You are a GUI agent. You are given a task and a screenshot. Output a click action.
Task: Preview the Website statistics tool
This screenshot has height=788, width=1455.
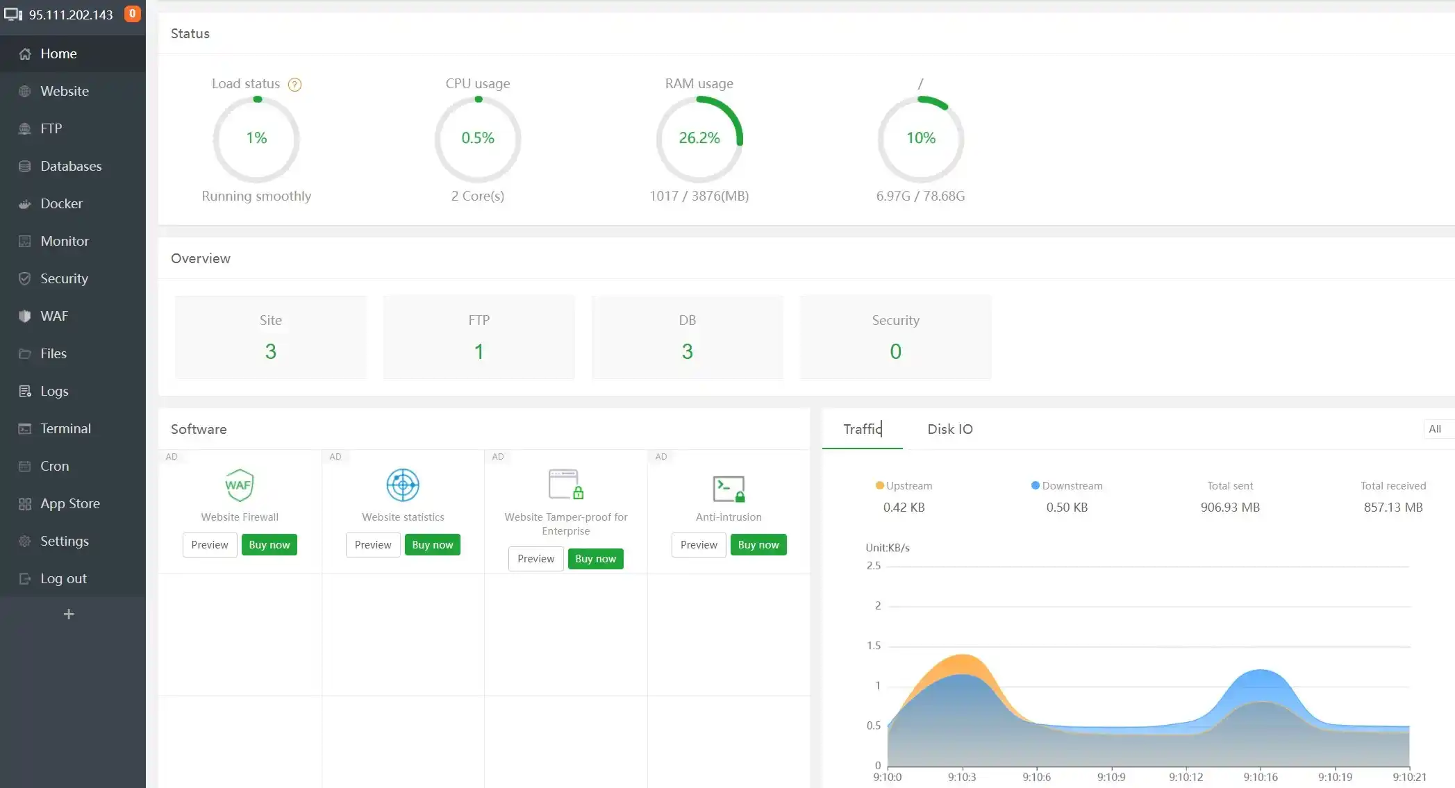(x=373, y=544)
